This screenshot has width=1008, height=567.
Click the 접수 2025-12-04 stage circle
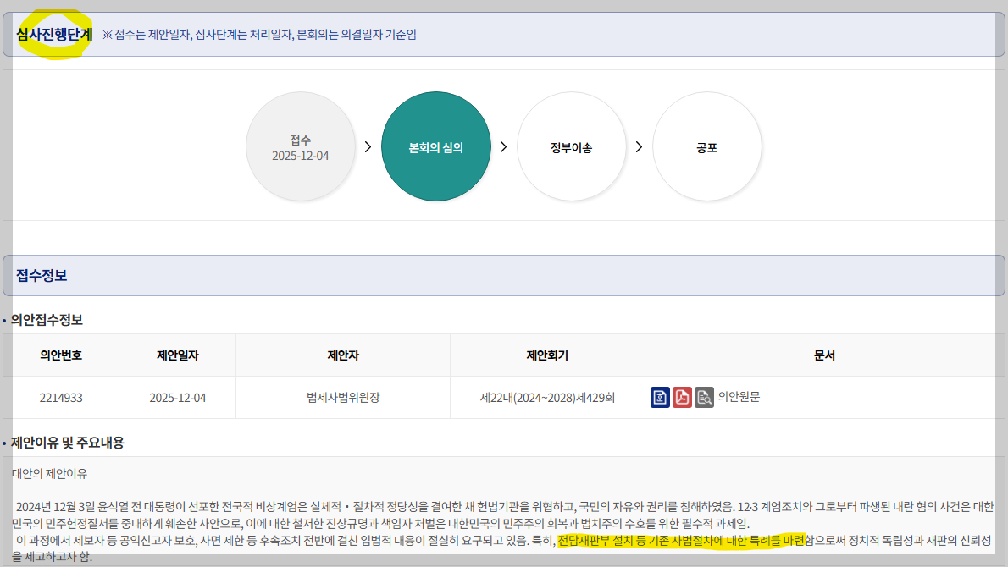(x=300, y=147)
